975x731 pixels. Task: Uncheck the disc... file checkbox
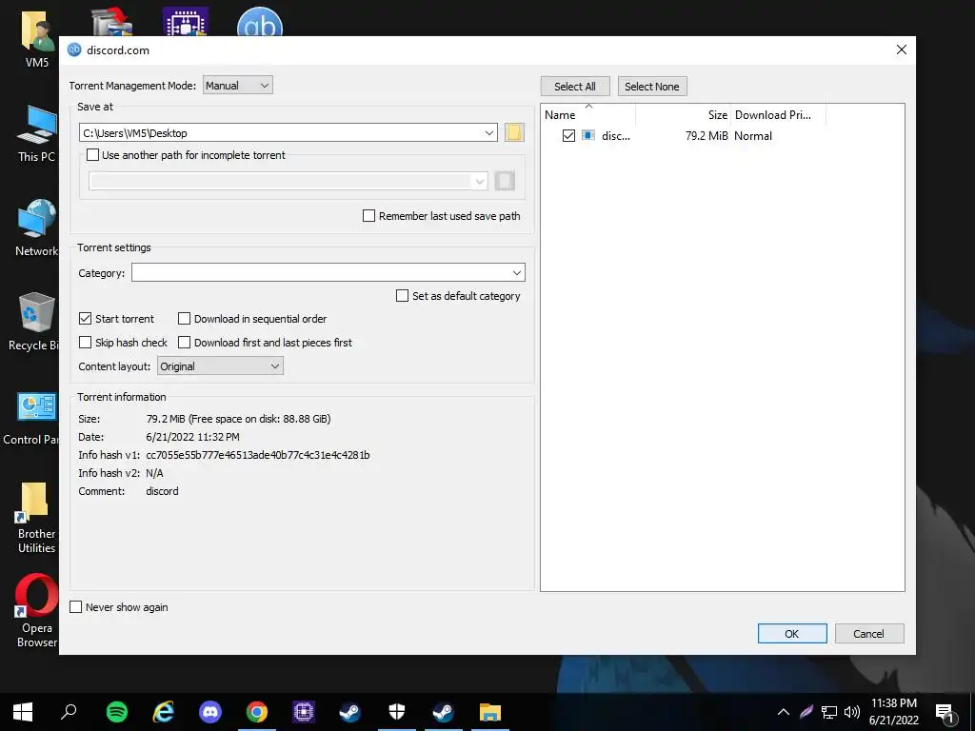coord(568,135)
